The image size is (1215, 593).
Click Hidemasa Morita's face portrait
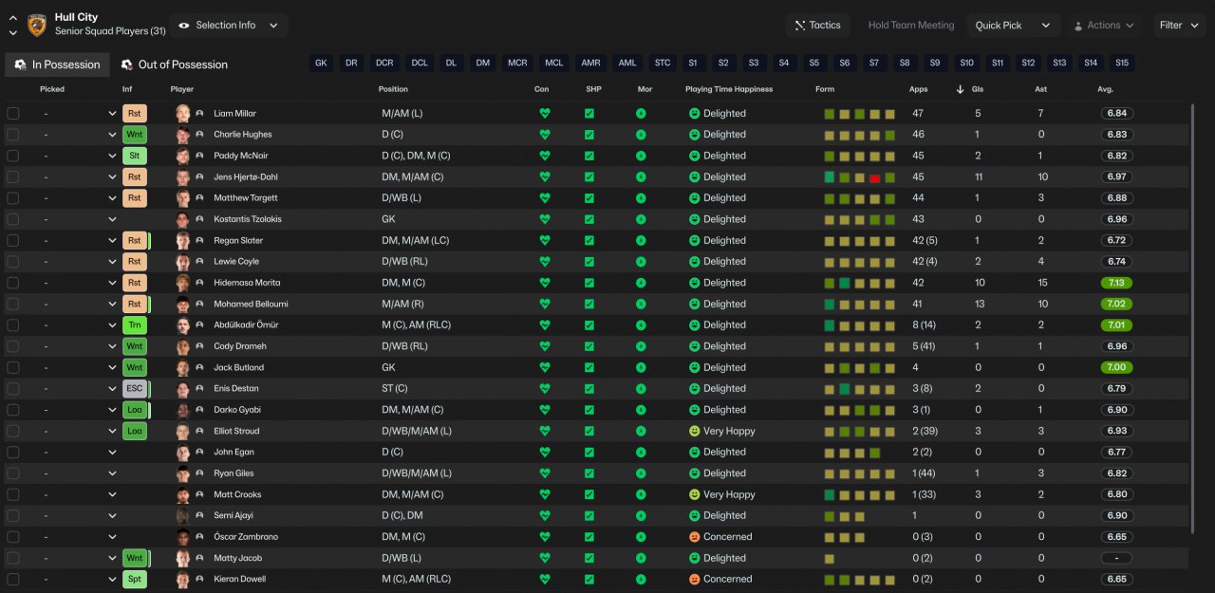pyautogui.click(x=183, y=283)
